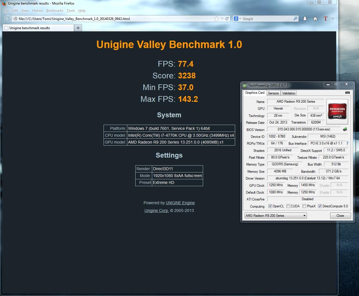
Task: Open the Bookmarks menu
Action: [55, 11]
